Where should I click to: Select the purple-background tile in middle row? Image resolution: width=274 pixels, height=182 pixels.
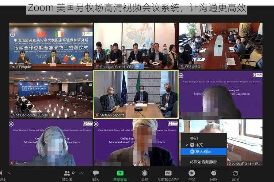click(221, 94)
